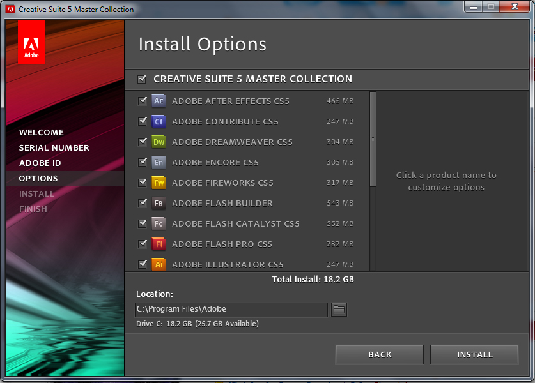
Task: Toggle Creative Suite 5 Master Collection checkbox
Action: pos(142,79)
